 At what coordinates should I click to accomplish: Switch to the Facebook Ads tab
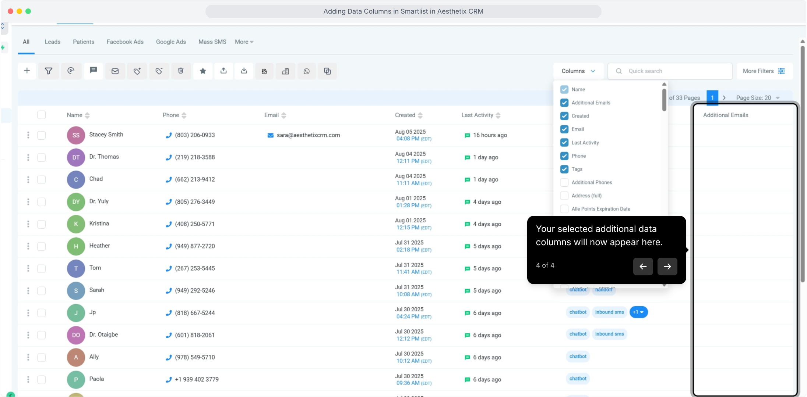click(x=125, y=42)
